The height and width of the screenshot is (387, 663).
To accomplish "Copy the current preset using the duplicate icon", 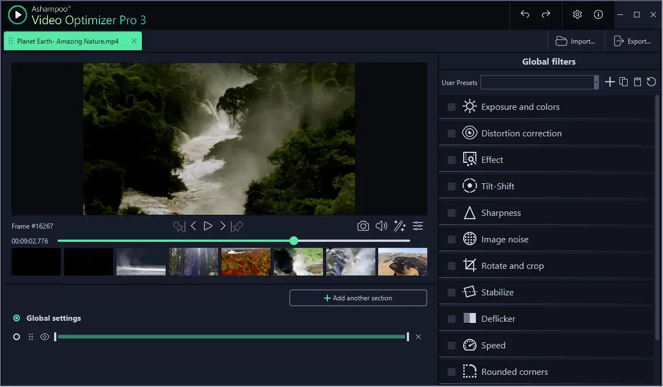I will click(624, 82).
